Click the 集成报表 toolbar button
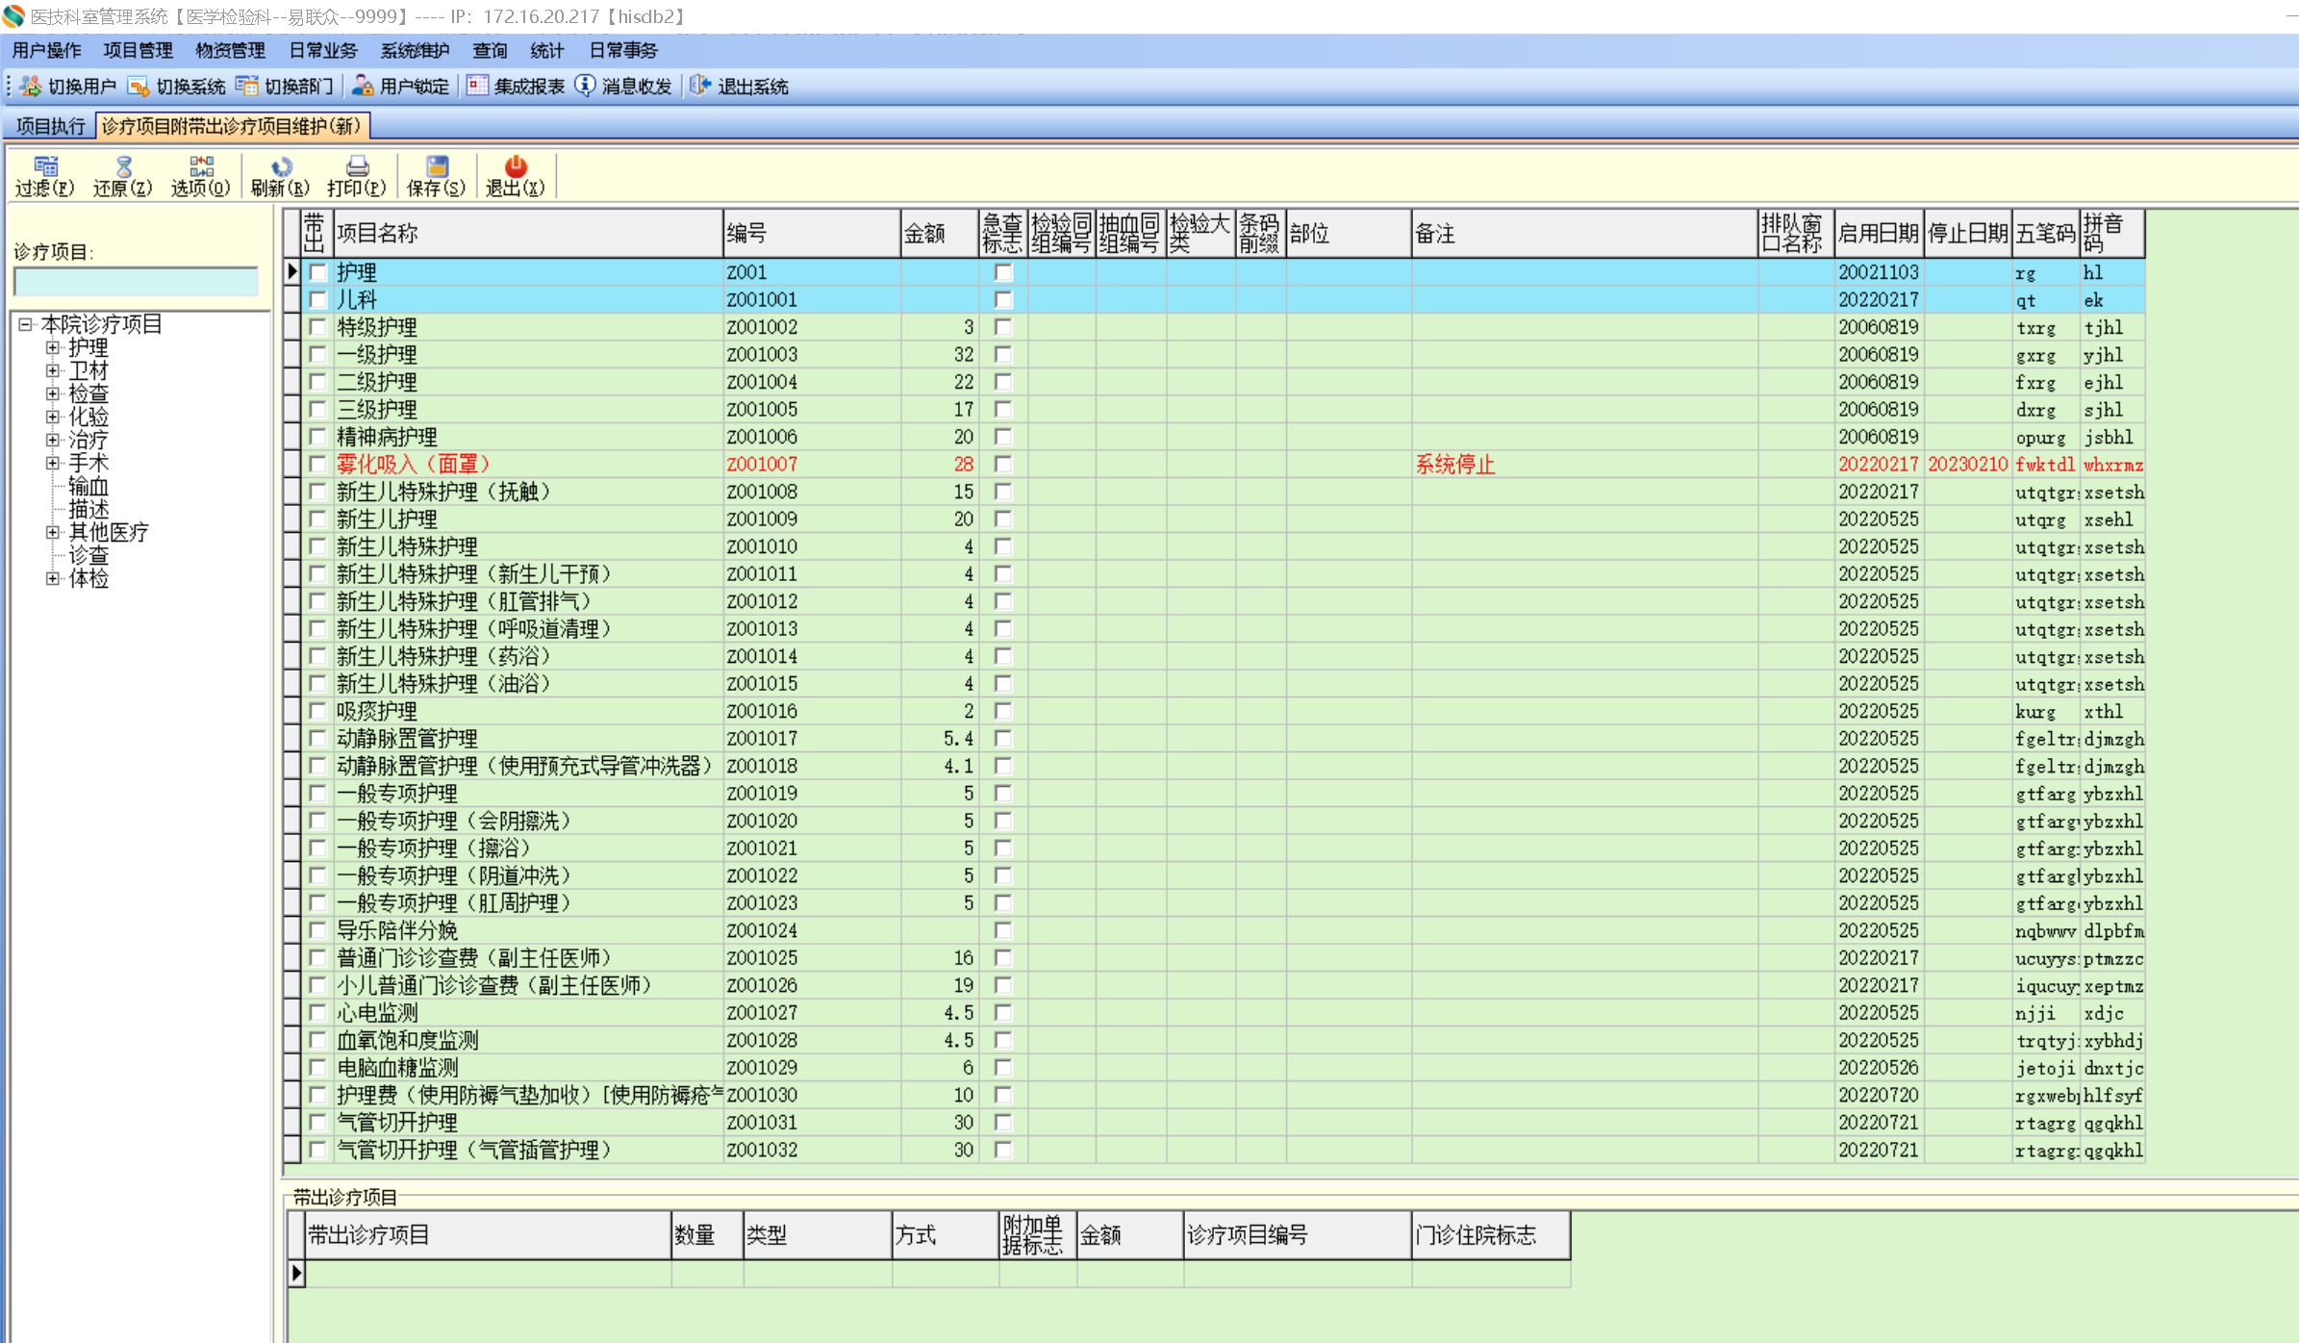2299x1343 pixels. point(517,87)
